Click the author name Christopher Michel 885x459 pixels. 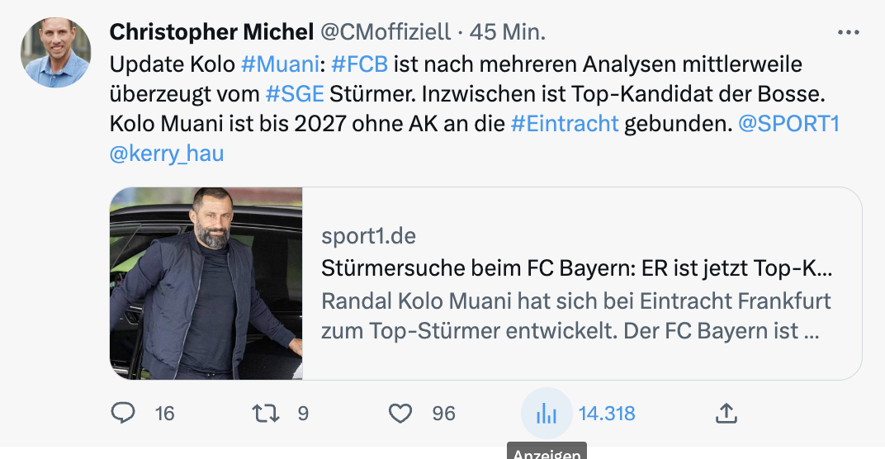pyautogui.click(x=211, y=32)
